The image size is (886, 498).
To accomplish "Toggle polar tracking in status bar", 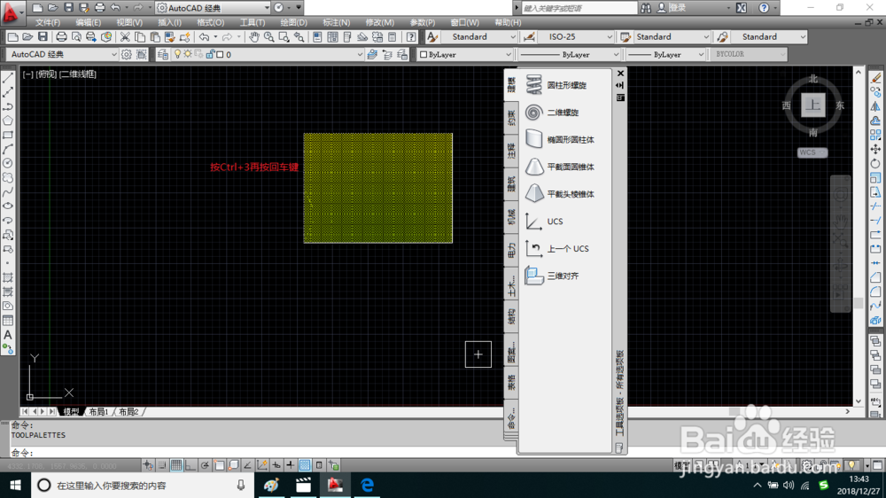I will (x=205, y=465).
